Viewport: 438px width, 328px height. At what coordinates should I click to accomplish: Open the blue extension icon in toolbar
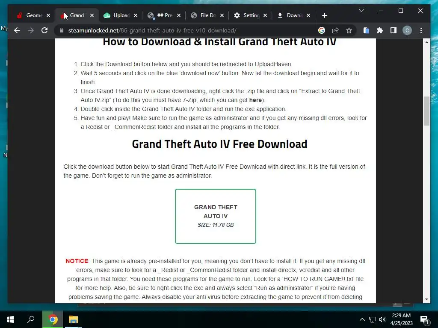tap(366, 30)
